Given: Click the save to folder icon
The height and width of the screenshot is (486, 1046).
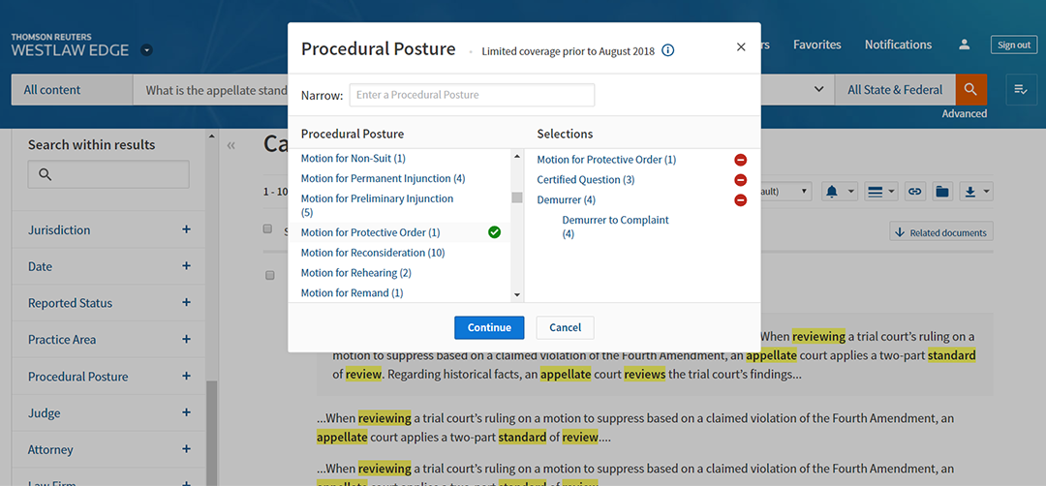Looking at the screenshot, I should pos(941,192).
